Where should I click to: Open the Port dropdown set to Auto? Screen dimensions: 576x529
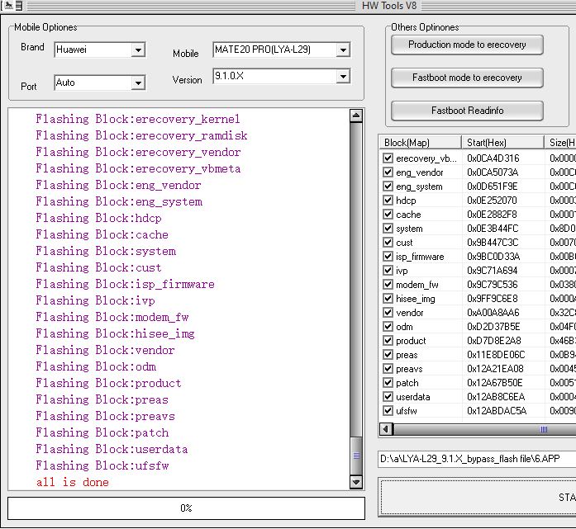138,83
